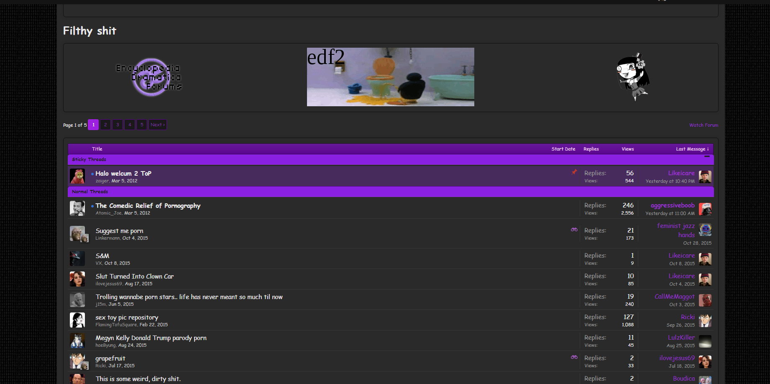Open Atomic_Joe's avatar beside Comedic Relief thread

click(77, 208)
